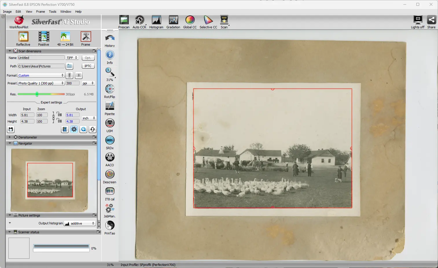The height and width of the screenshot is (268, 438).
Task: Show image Info panel
Action: (x=110, y=55)
